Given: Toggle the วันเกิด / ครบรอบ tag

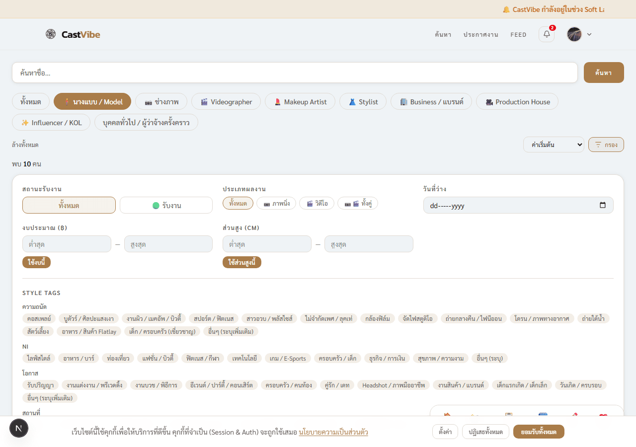Looking at the screenshot, I should (x=580, y=385).
